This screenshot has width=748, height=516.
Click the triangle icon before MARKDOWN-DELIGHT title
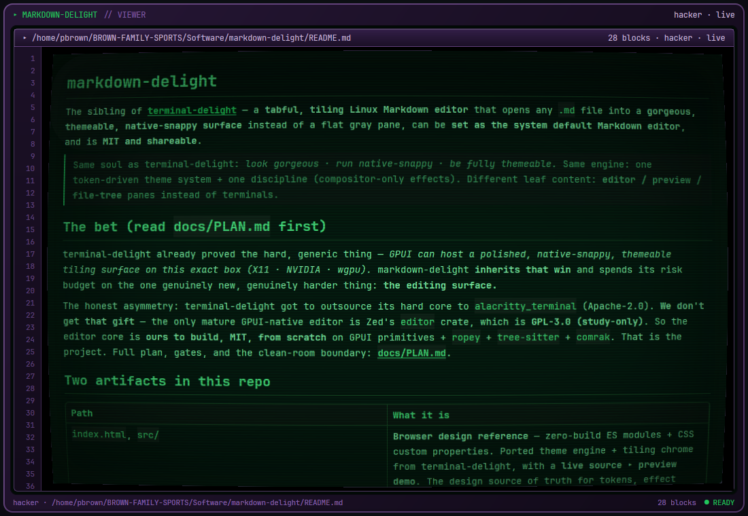(x=15, y=15)
